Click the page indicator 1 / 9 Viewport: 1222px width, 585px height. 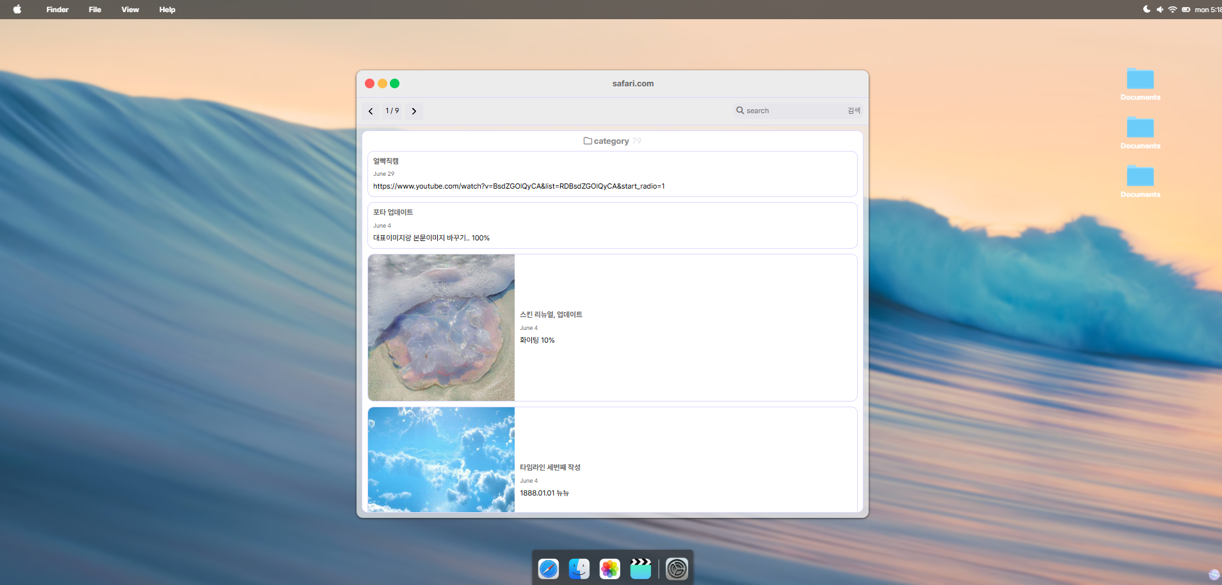392,111
